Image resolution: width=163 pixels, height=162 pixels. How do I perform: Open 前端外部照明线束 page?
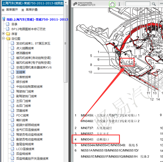tap(28, 125)
